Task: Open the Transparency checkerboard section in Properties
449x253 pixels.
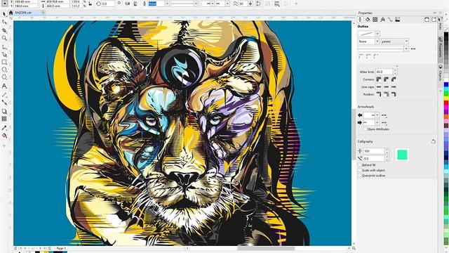Action: [x=375, y=20]
